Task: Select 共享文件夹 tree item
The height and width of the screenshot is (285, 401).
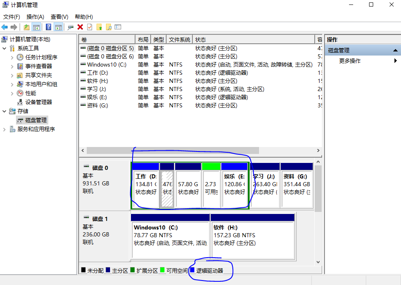Action: pyautogui.click(x=38, y=75)
